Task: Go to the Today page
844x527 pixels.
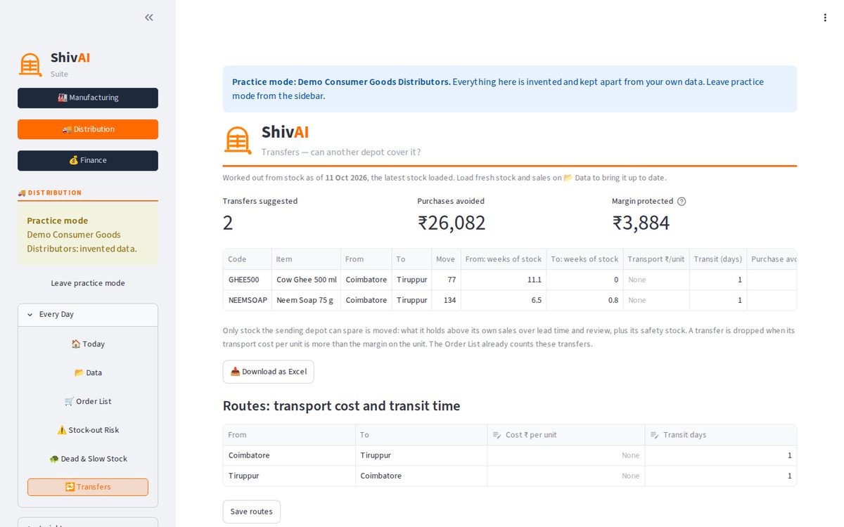Action: coord(88,344)
